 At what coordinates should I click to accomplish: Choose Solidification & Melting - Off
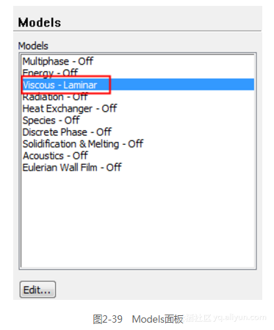pos(83,144)
